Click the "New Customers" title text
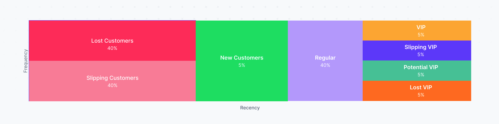 [x=242, y=58]
